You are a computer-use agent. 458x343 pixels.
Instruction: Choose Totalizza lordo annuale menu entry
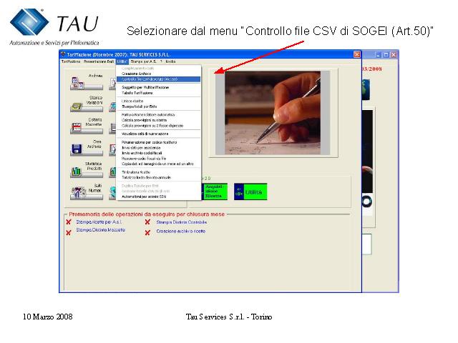coord(158,178)
